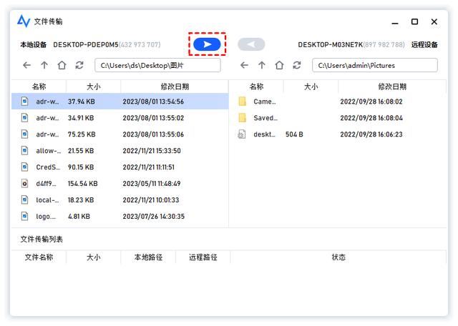Click the grey send-to-local arrow button

(x=251, y=44)
